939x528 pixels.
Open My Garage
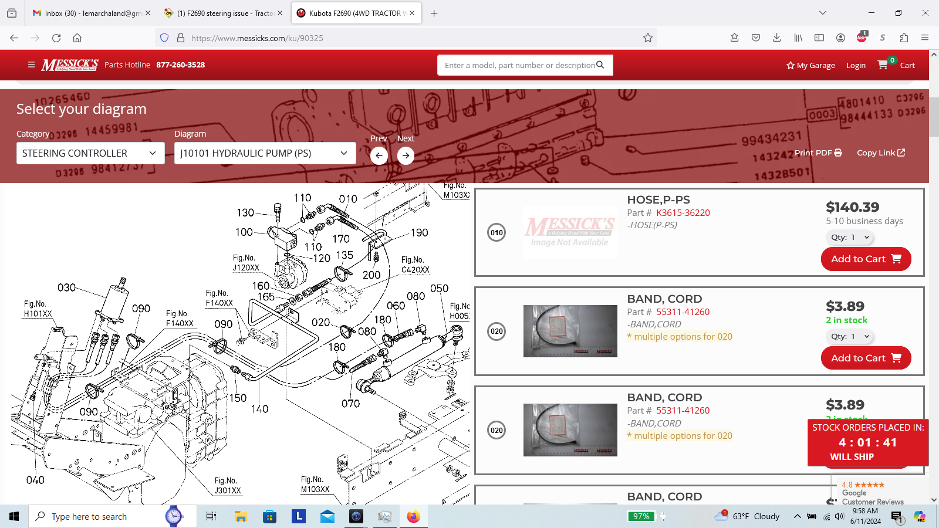(810, 65)
